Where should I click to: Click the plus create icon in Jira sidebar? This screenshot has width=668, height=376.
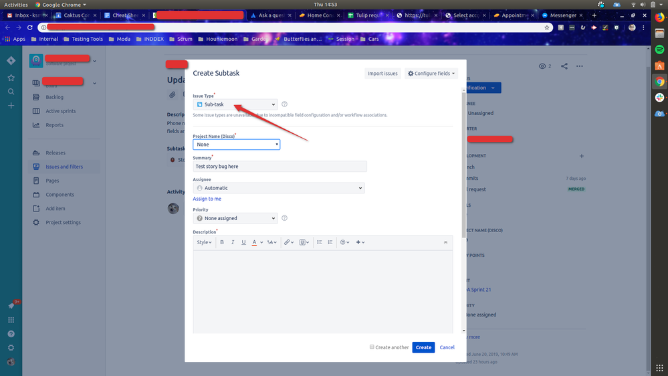tap(11, 105)
